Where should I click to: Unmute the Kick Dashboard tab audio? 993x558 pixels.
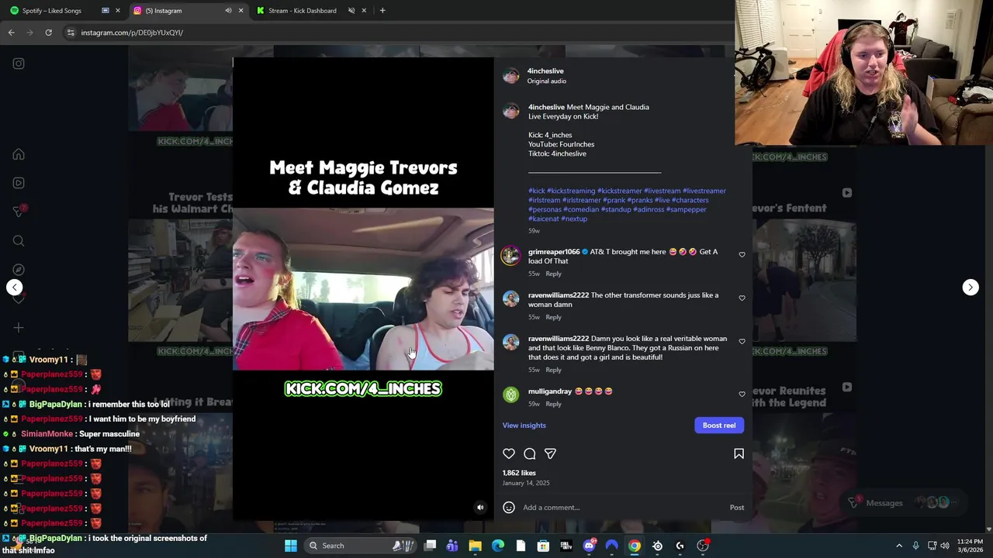coord(351,11)
